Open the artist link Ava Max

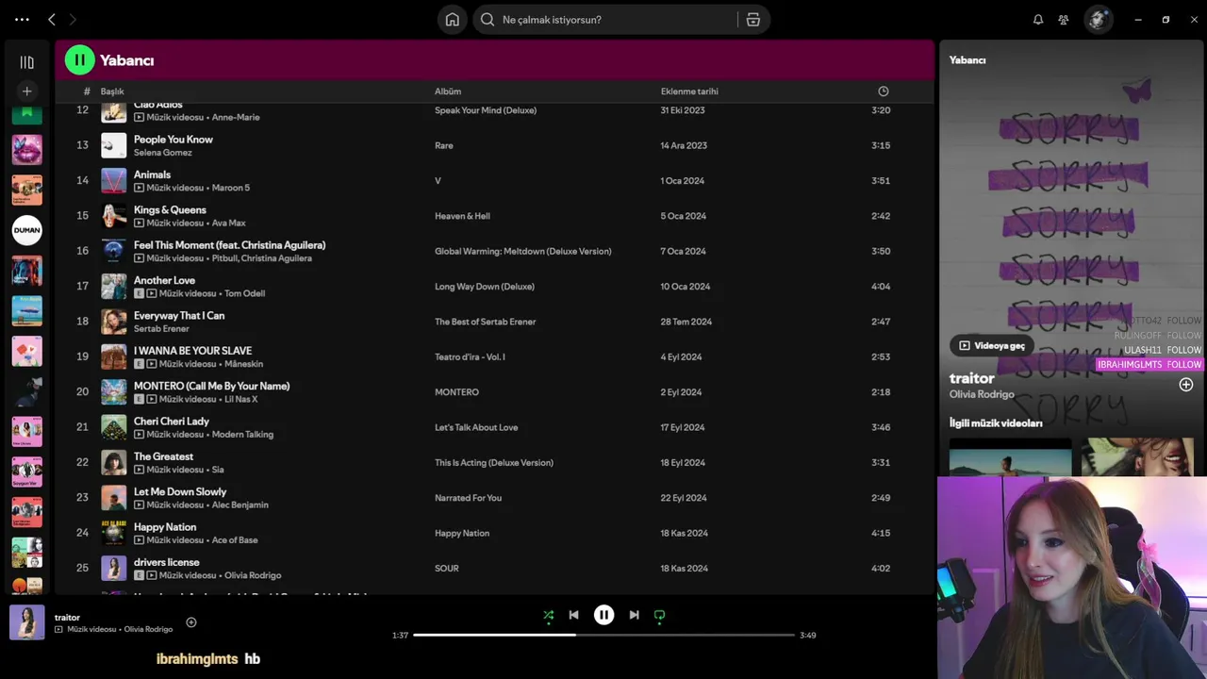[228, 224]
